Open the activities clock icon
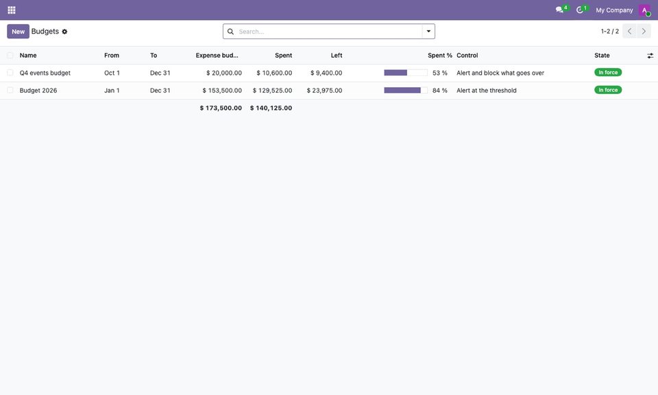Viewport: 658px width, 395px height. pyautogui.click(x=580, y=10)
